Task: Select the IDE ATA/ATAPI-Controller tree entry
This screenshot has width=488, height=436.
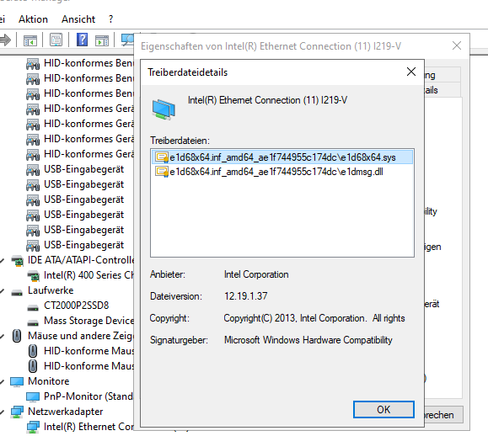Action: tap(81, 260)
